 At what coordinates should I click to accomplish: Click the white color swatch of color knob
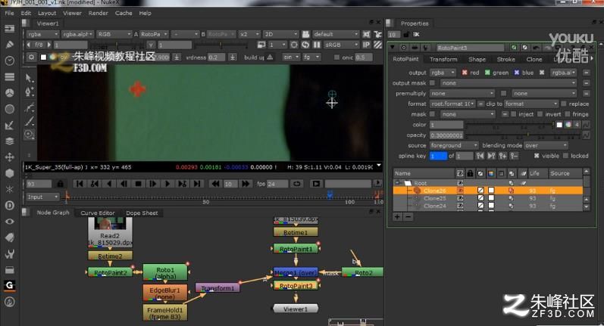[559, 125]
